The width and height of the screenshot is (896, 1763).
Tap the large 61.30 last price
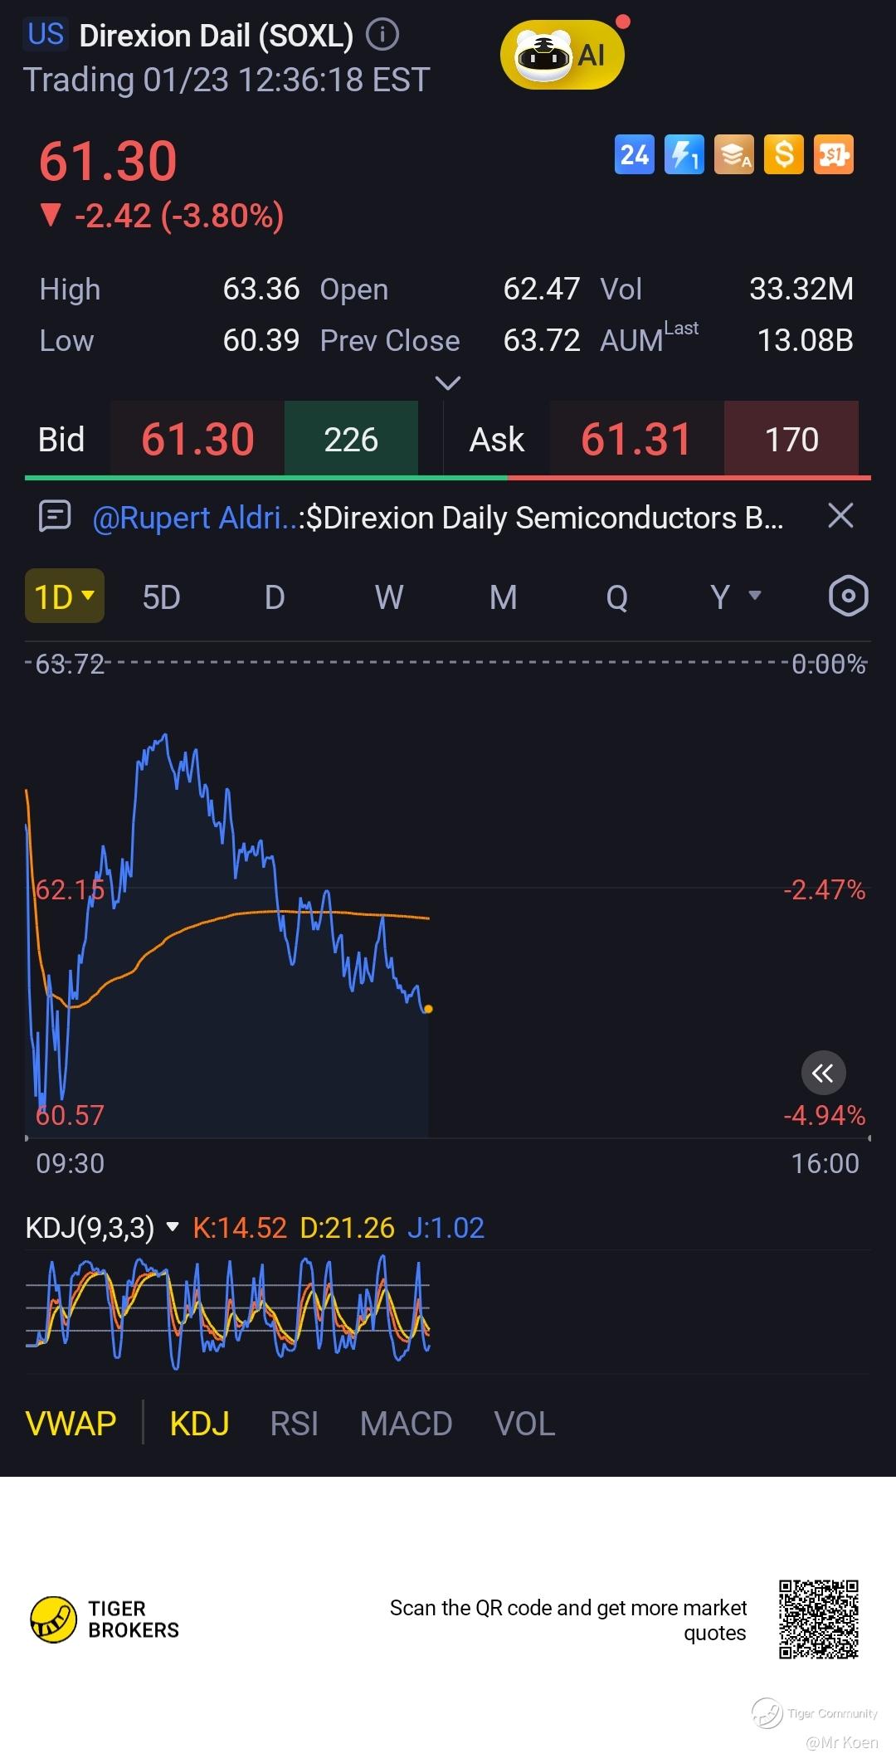coord(108,161)
